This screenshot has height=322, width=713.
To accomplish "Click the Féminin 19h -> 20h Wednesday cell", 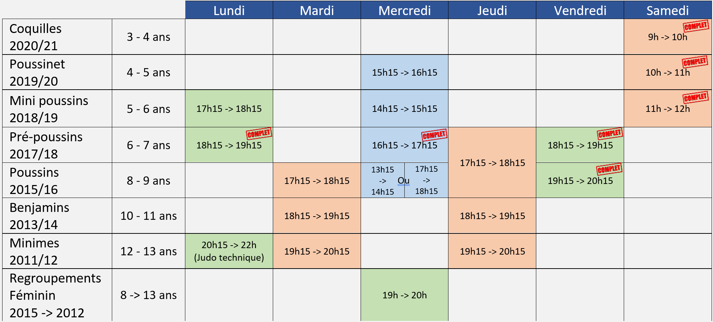I will 404,295.
